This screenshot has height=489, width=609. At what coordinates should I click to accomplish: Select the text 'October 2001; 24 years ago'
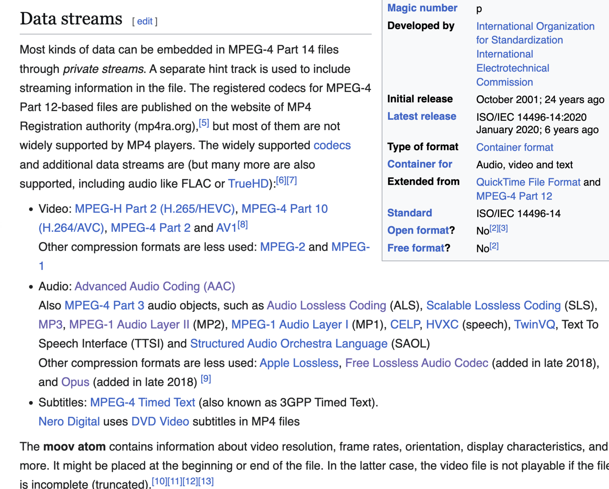pyautogui.click(x=540, y=100)
